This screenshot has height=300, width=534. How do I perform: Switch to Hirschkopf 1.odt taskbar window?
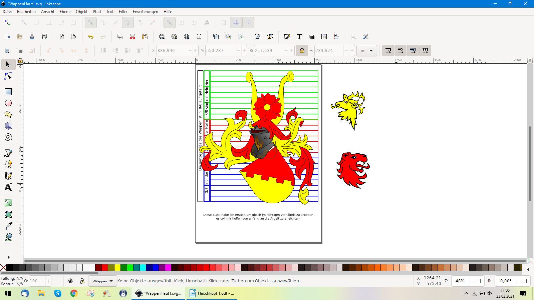point(212,293)
